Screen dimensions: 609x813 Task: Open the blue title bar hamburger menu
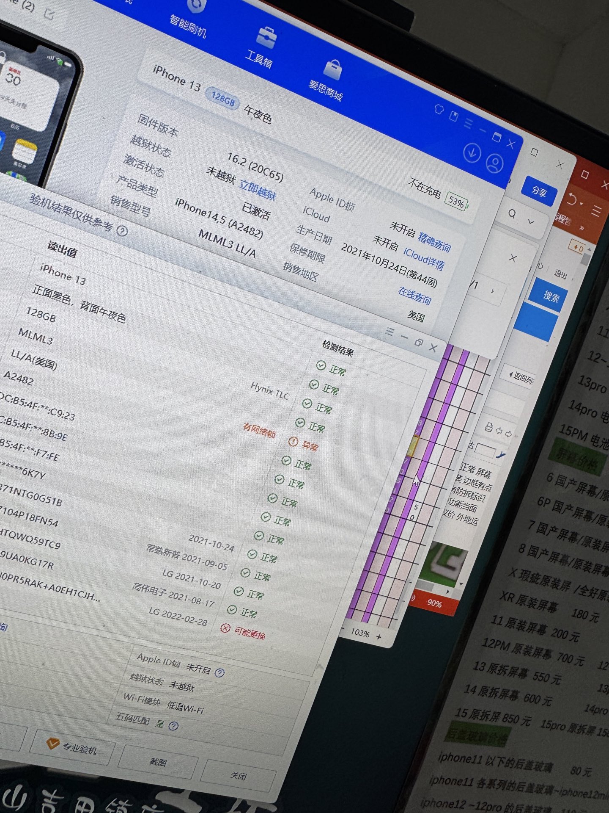[468, 123]
